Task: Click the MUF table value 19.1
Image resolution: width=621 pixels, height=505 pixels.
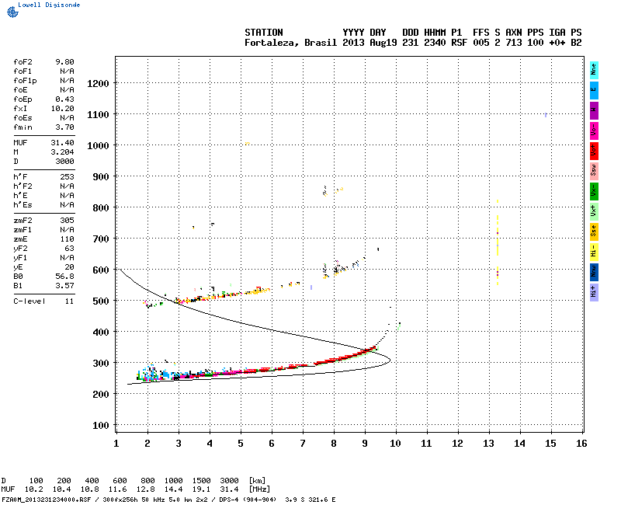Action: 201,489
